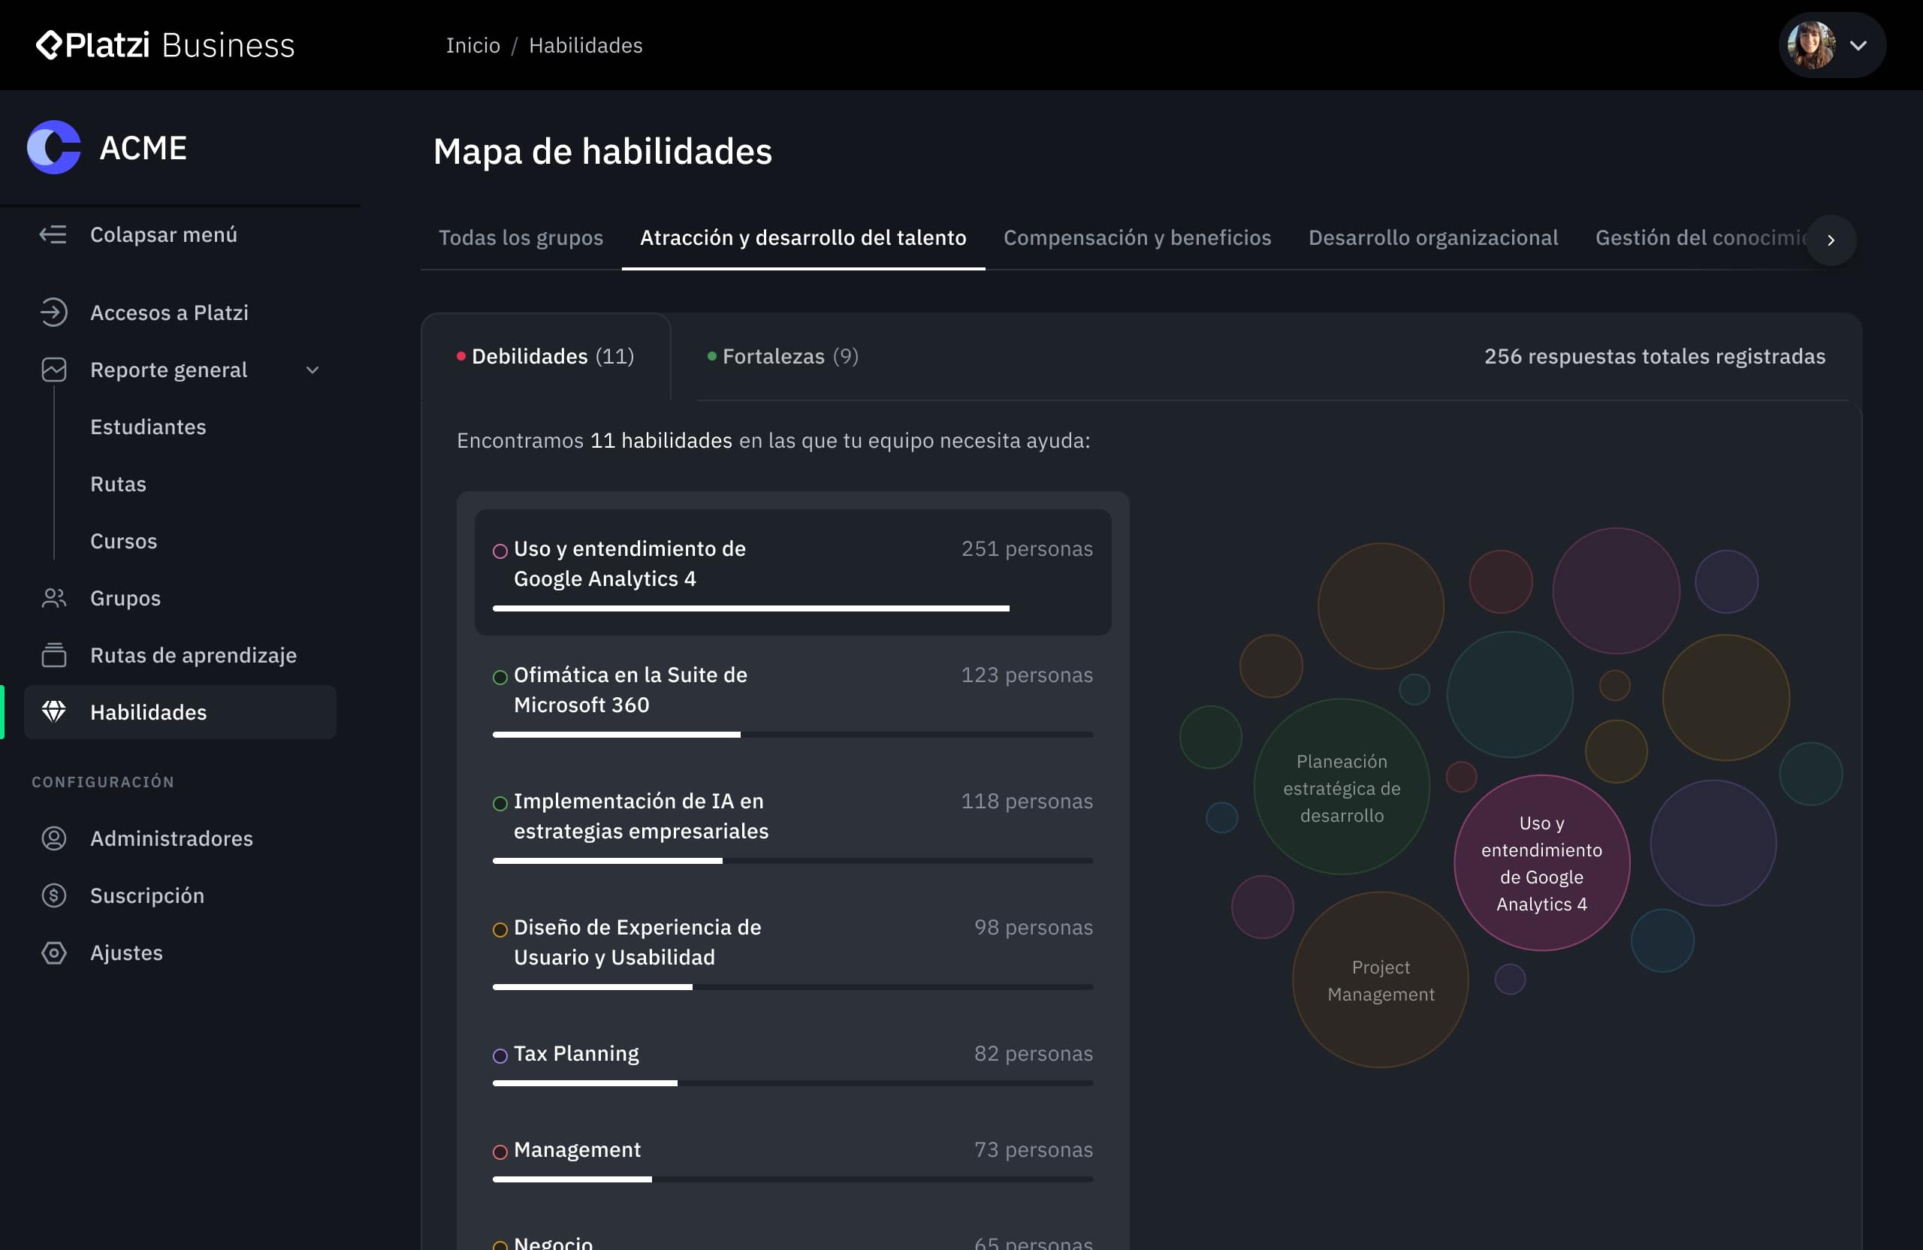1923x1250 pixels.
Task: Click the 251 personas count
Action: coord(1026,548)
